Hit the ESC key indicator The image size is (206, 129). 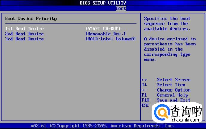(145, 105)
